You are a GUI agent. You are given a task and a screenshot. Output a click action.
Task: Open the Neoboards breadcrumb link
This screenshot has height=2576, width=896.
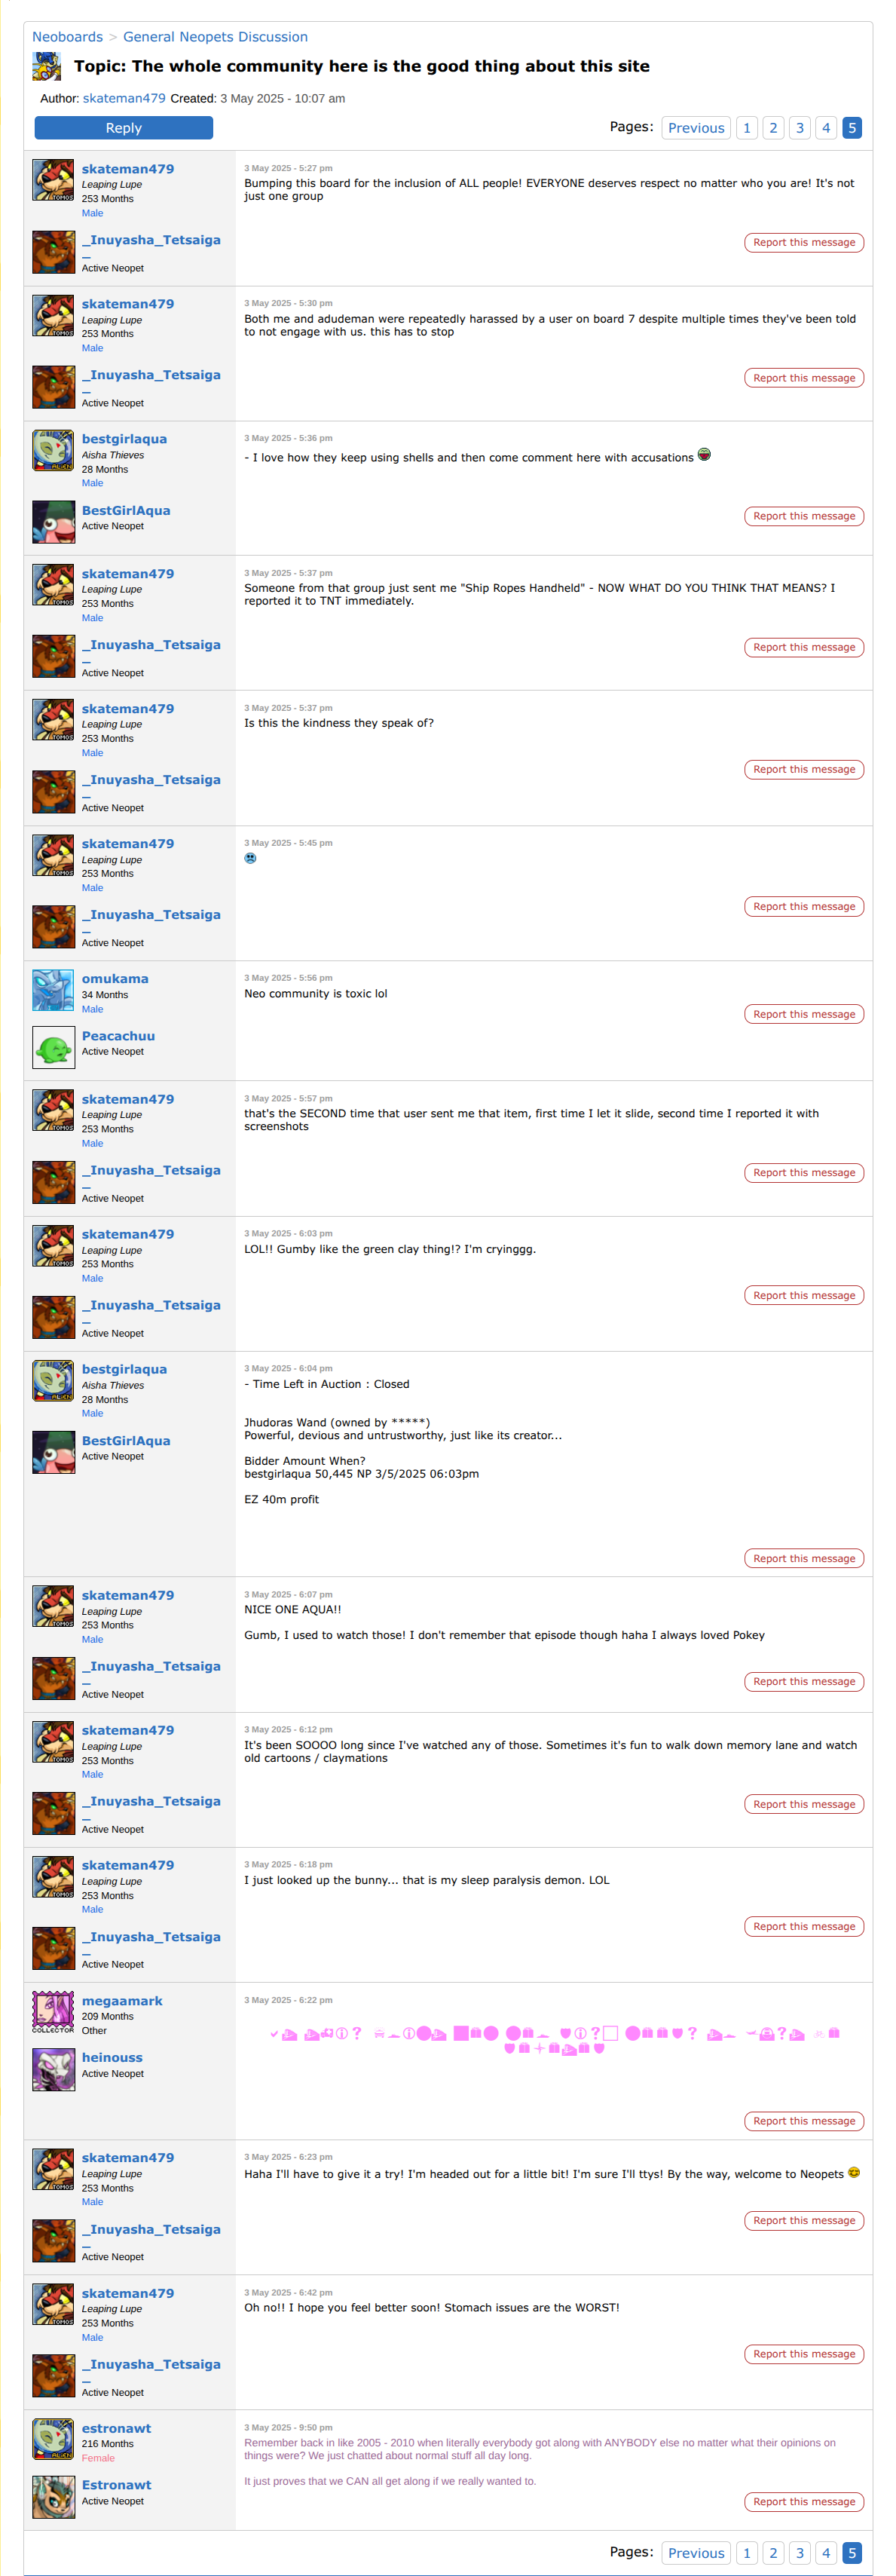67,37
